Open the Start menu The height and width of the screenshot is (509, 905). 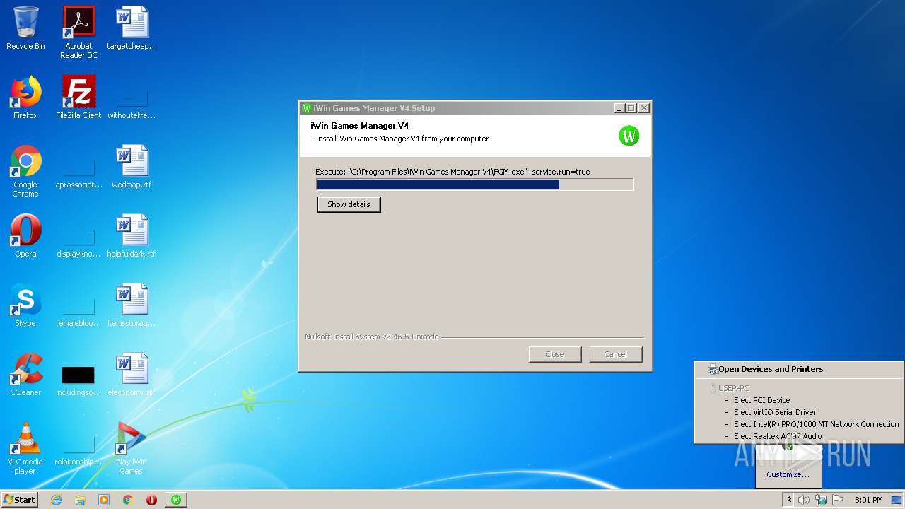pyautogui.click(x=19, y=500)
